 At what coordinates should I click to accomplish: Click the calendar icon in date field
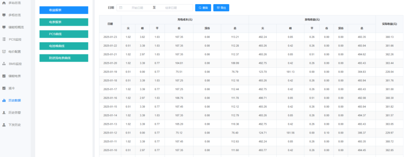[x=121, y=7]
